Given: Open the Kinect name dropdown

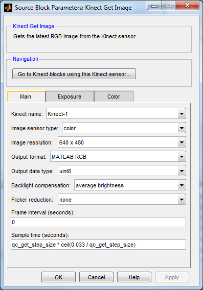Looking at the screenshot, I should pyautogui.click(x=116, y=113).
